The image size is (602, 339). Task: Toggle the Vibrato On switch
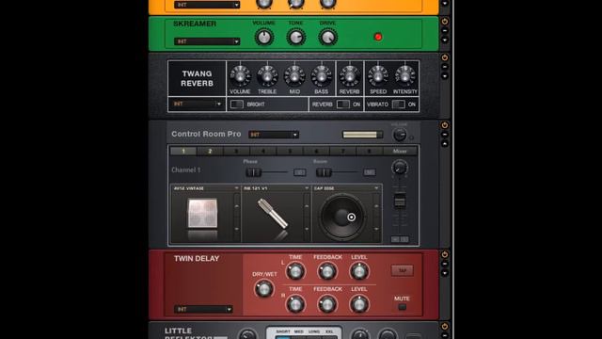click(x=399, y=105)
